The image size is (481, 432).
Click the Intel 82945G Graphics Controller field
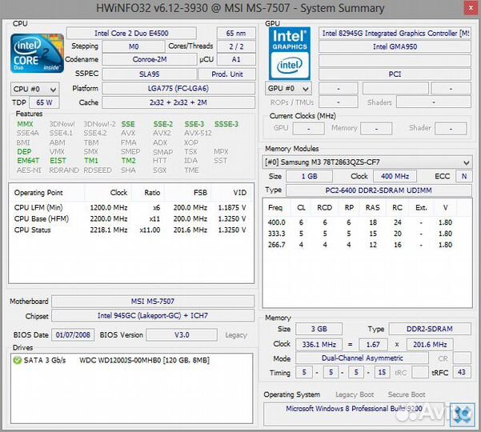click(x=395, y=33)
